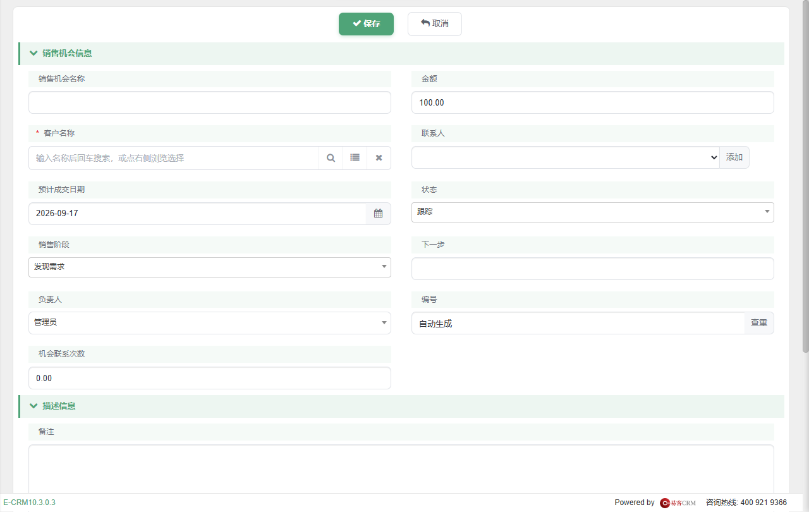Image resolution: width=809 pixels, height=512 pixels.
Task: Click the 机会联系次数 field showing 0.00
Action: pyautogui.click(x=210, y=378)
